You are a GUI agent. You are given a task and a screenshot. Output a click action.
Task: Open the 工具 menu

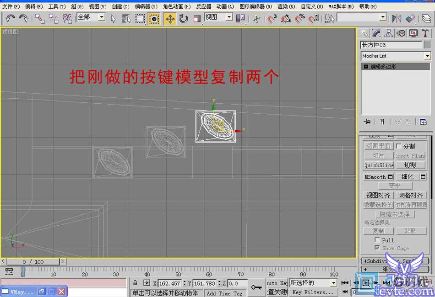click(x=57, y=6)
